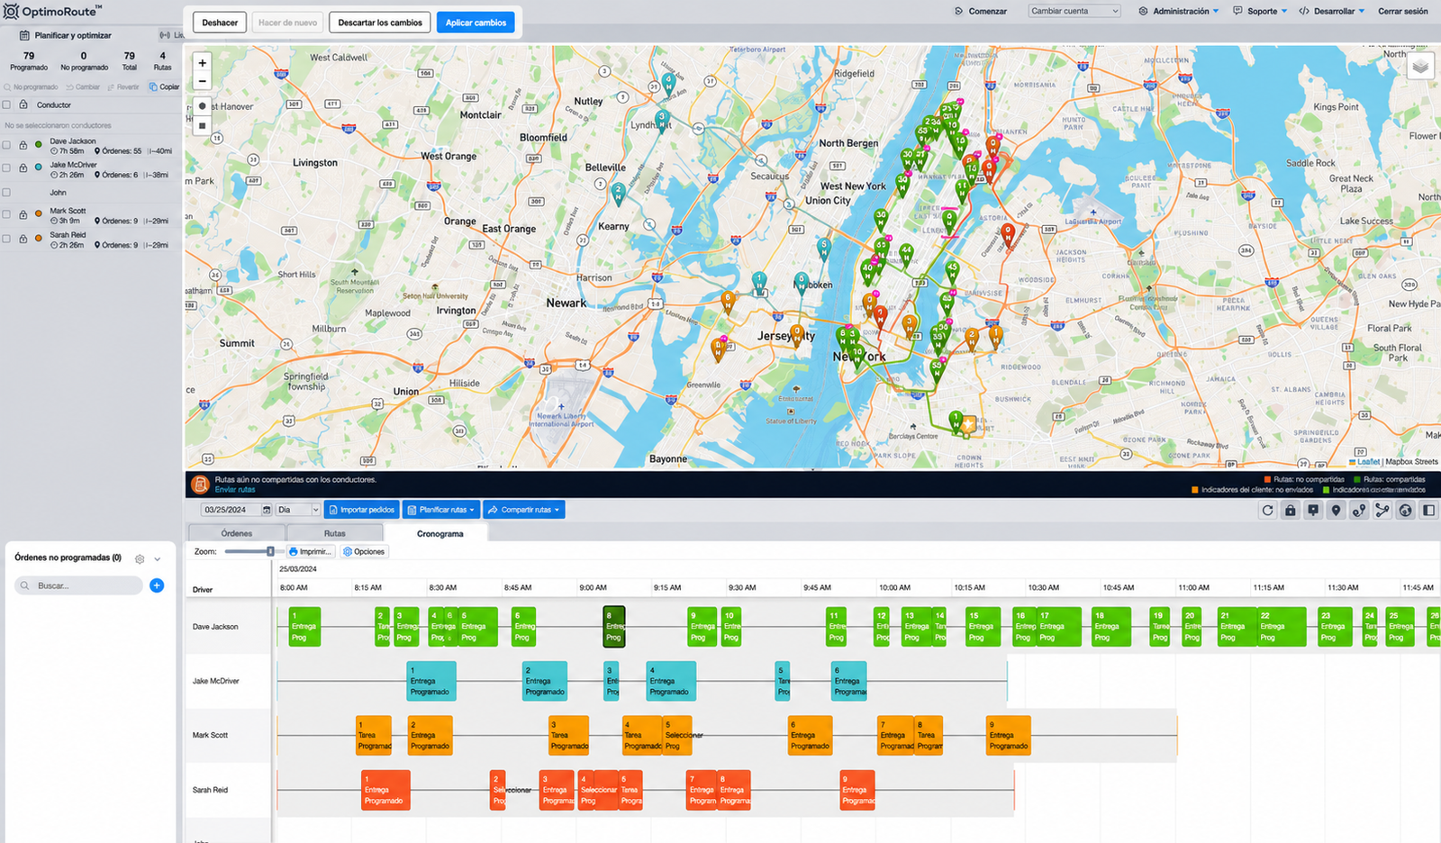
Task: Zoom in on the map
Action: (x=203, y=63)
